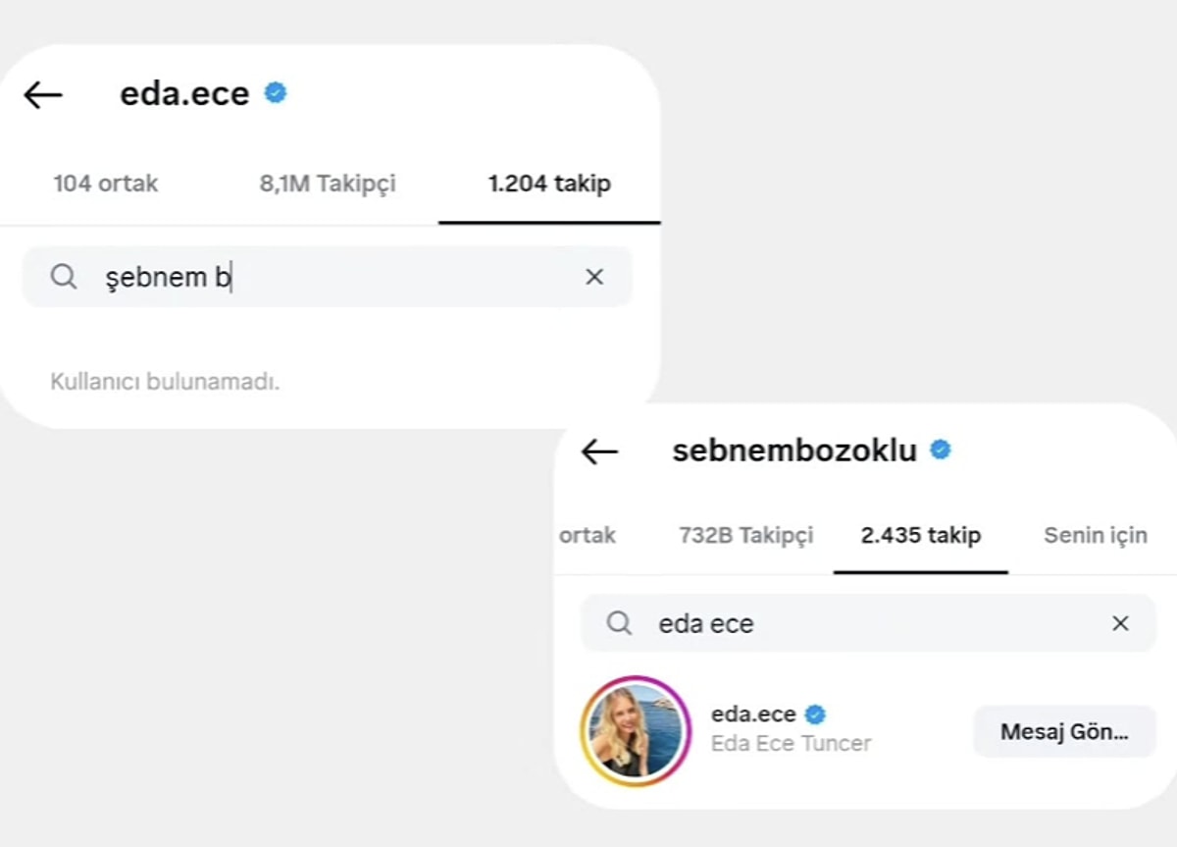Screen dimensions: 1177x847
Task: Click the search magnifier in eda ece field
Action: click(x=618, y=623)
